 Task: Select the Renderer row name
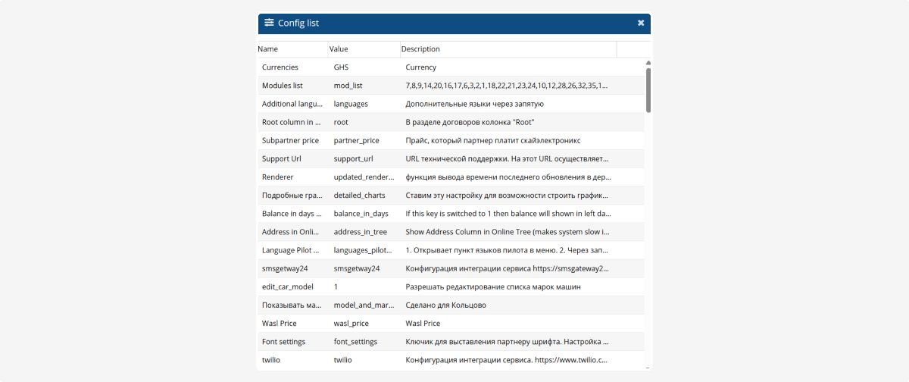277,177
